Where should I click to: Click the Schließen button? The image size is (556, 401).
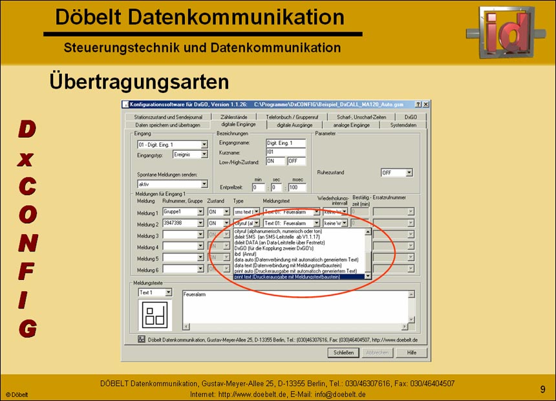343,352
